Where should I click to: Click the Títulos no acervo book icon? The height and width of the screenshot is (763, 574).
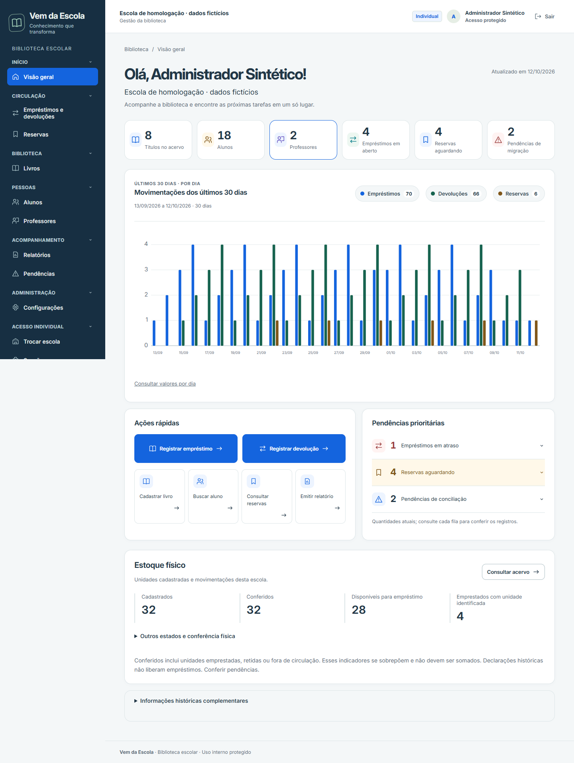point(136,140)
